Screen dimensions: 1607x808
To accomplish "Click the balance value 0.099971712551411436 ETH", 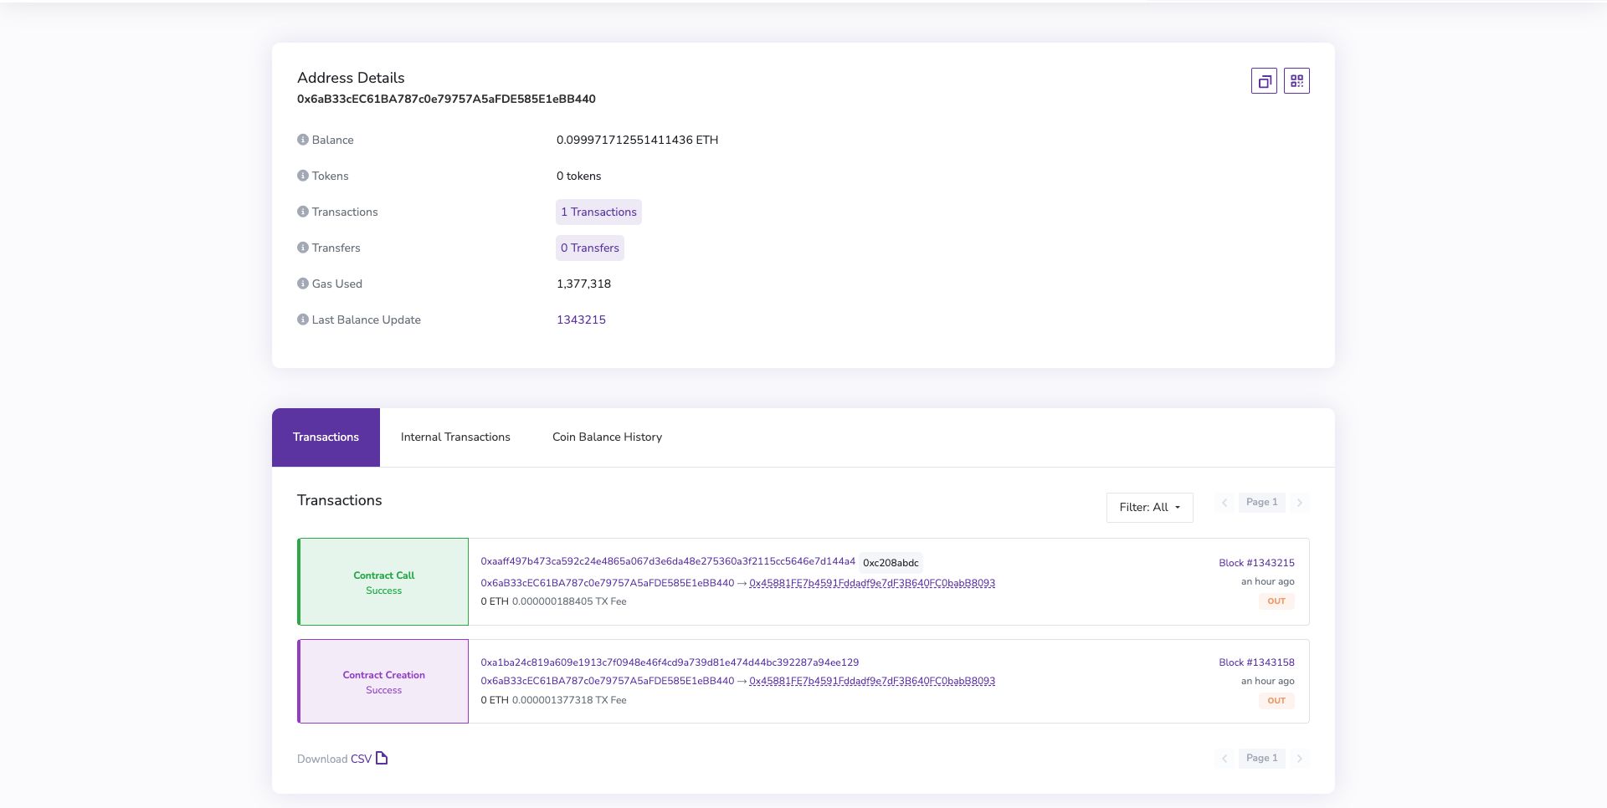I will [x=637, y=140].
